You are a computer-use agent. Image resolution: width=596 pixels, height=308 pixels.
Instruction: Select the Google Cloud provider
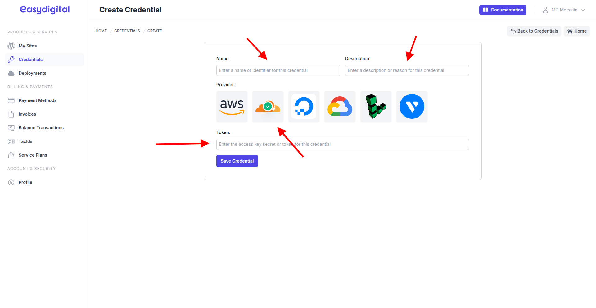click(340, 106)
